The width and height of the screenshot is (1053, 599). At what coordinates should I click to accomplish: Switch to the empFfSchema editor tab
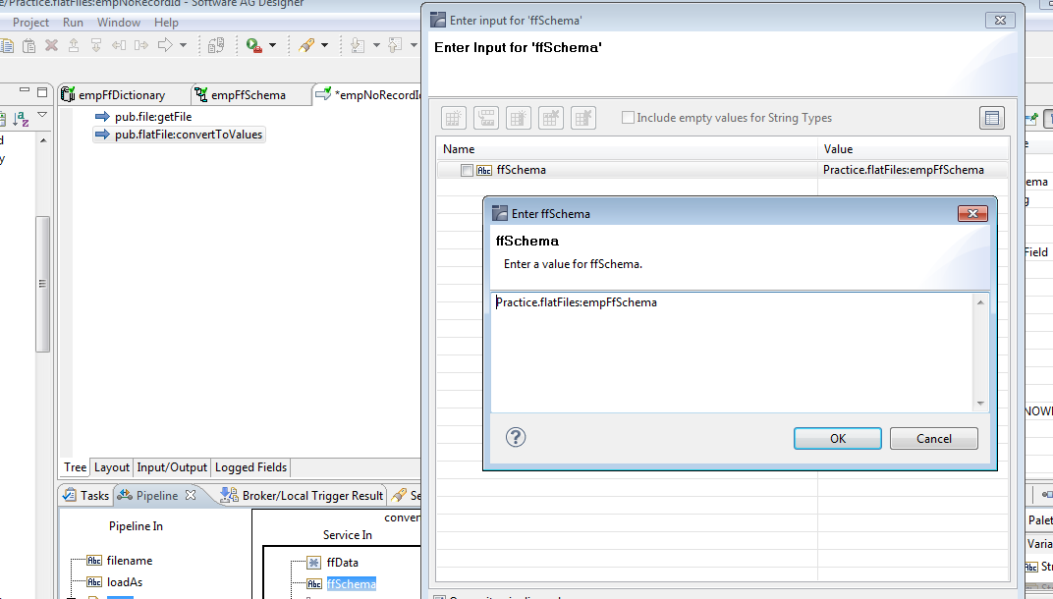(x=248, y=95)
